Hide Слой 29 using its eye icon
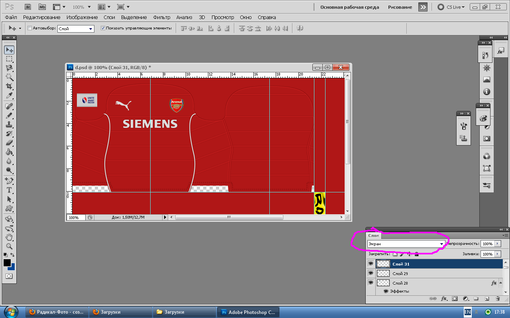The width and height of the screenshot is (510, 318). pyautogui.click(x=371, y=273)
